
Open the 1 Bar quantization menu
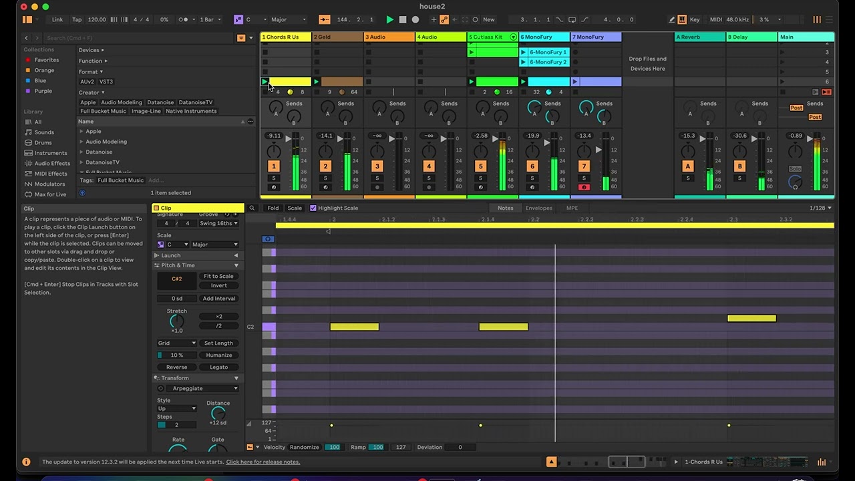pyautogui.click(x=210, y=19)
